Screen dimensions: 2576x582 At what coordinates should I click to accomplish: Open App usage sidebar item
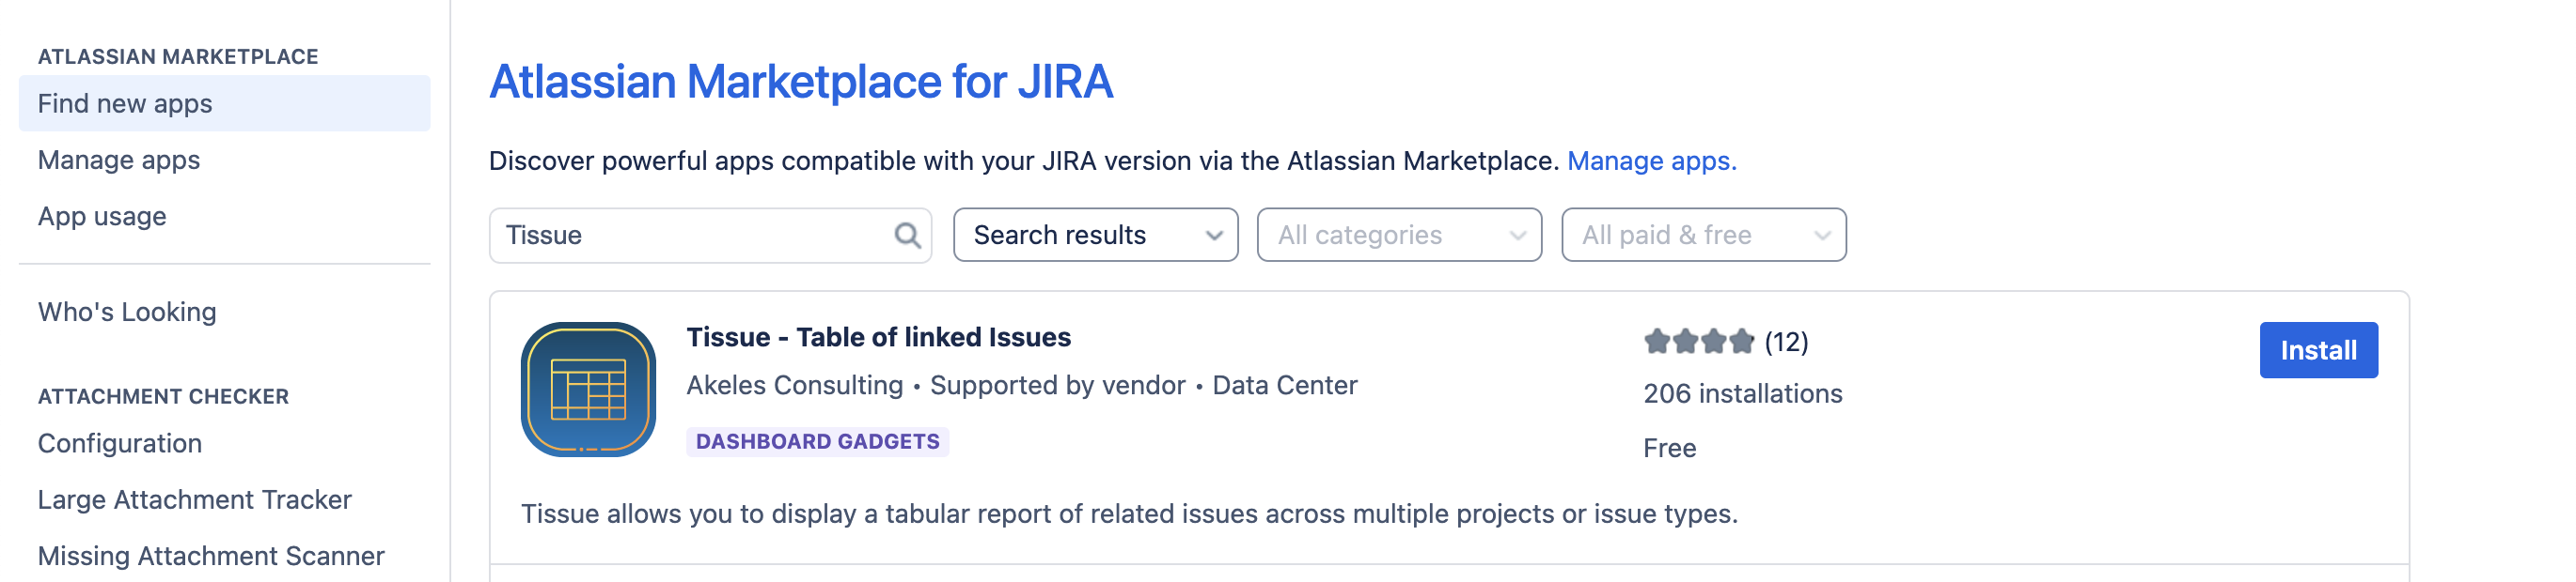pos(102,217)
